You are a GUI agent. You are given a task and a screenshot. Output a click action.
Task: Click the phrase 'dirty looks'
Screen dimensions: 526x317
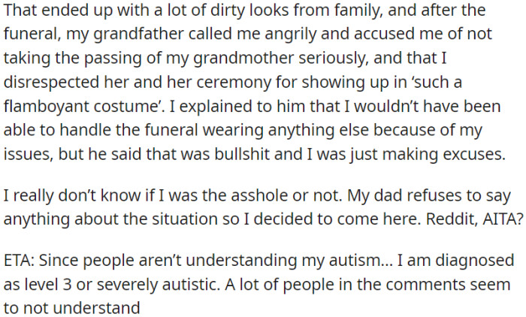[x=249, y=11]
